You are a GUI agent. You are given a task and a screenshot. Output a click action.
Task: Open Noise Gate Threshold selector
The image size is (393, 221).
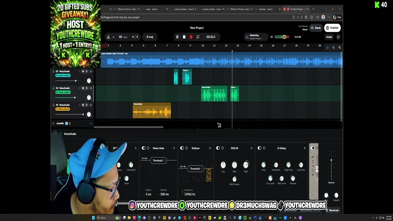point(159,161)
